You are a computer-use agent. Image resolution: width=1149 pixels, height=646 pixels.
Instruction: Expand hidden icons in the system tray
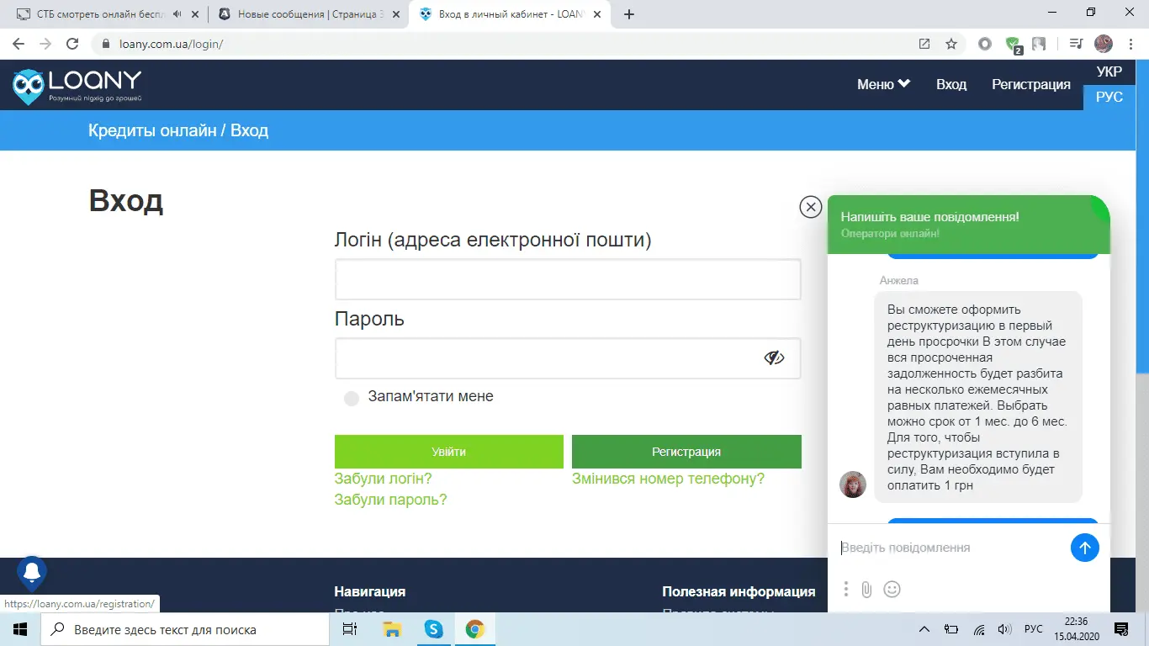coord(924,628)
